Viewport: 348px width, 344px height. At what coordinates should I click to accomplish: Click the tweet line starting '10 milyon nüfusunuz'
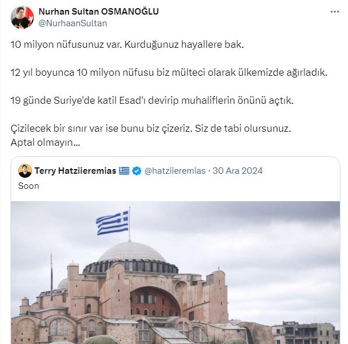tap(127, 44)
